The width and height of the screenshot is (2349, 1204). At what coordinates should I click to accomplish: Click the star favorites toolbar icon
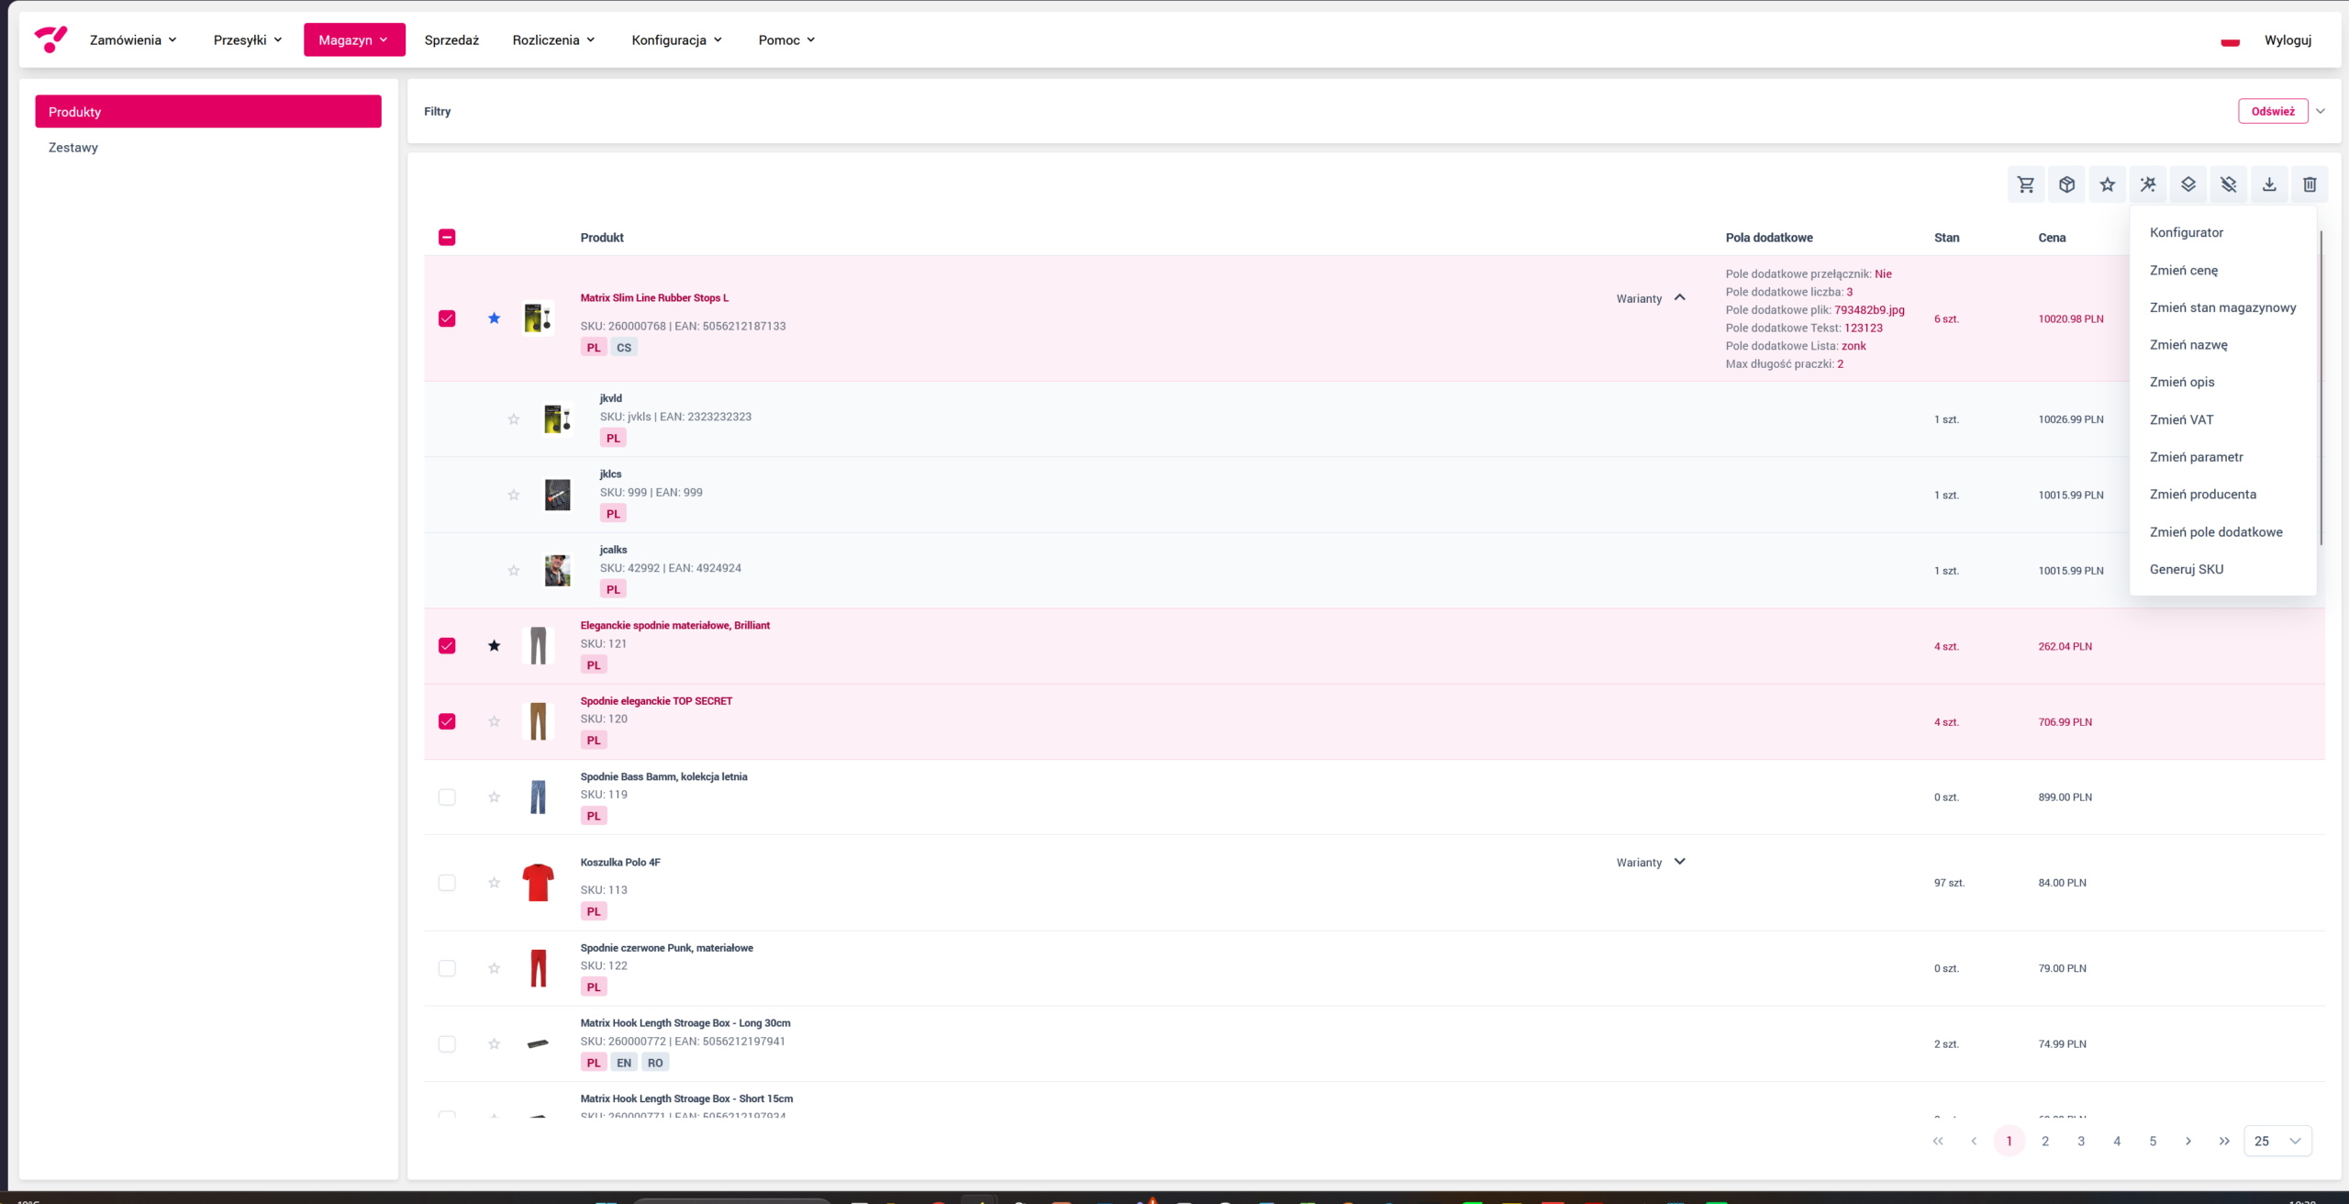(x=2108, y=184)
